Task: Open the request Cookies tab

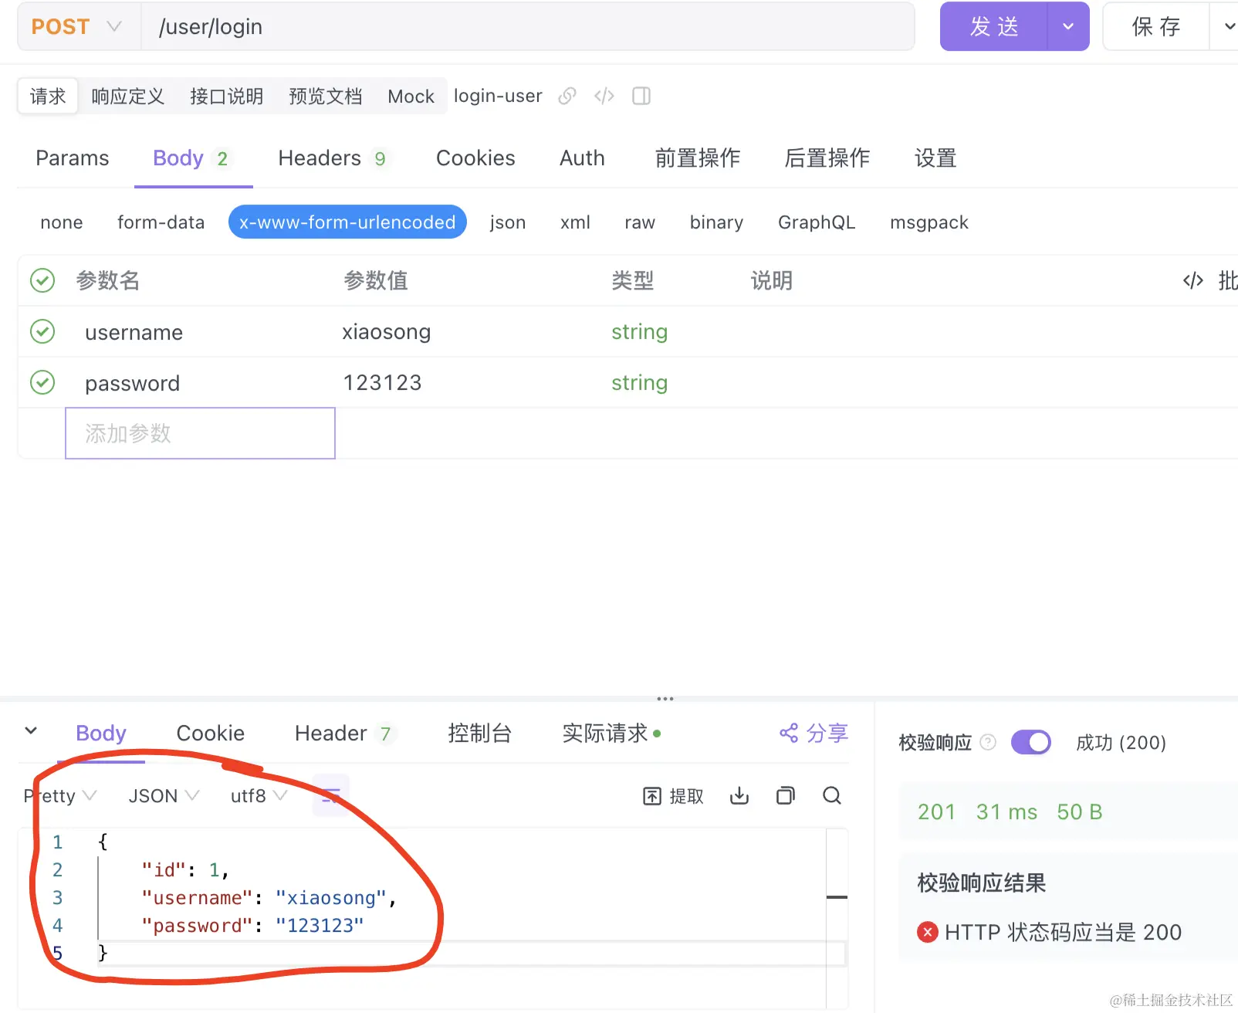Action: (x=475, y=158)
